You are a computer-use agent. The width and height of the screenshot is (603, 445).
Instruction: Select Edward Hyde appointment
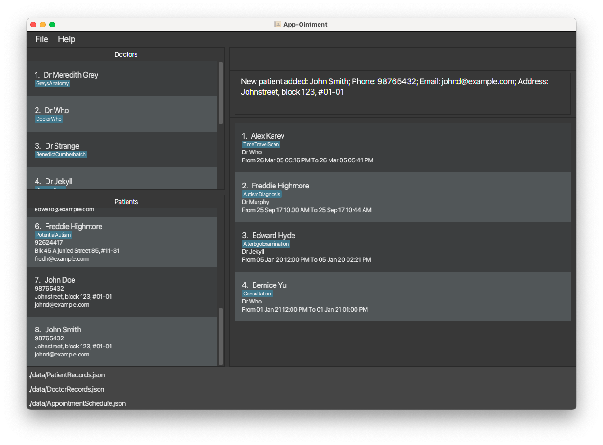[402, 247]
